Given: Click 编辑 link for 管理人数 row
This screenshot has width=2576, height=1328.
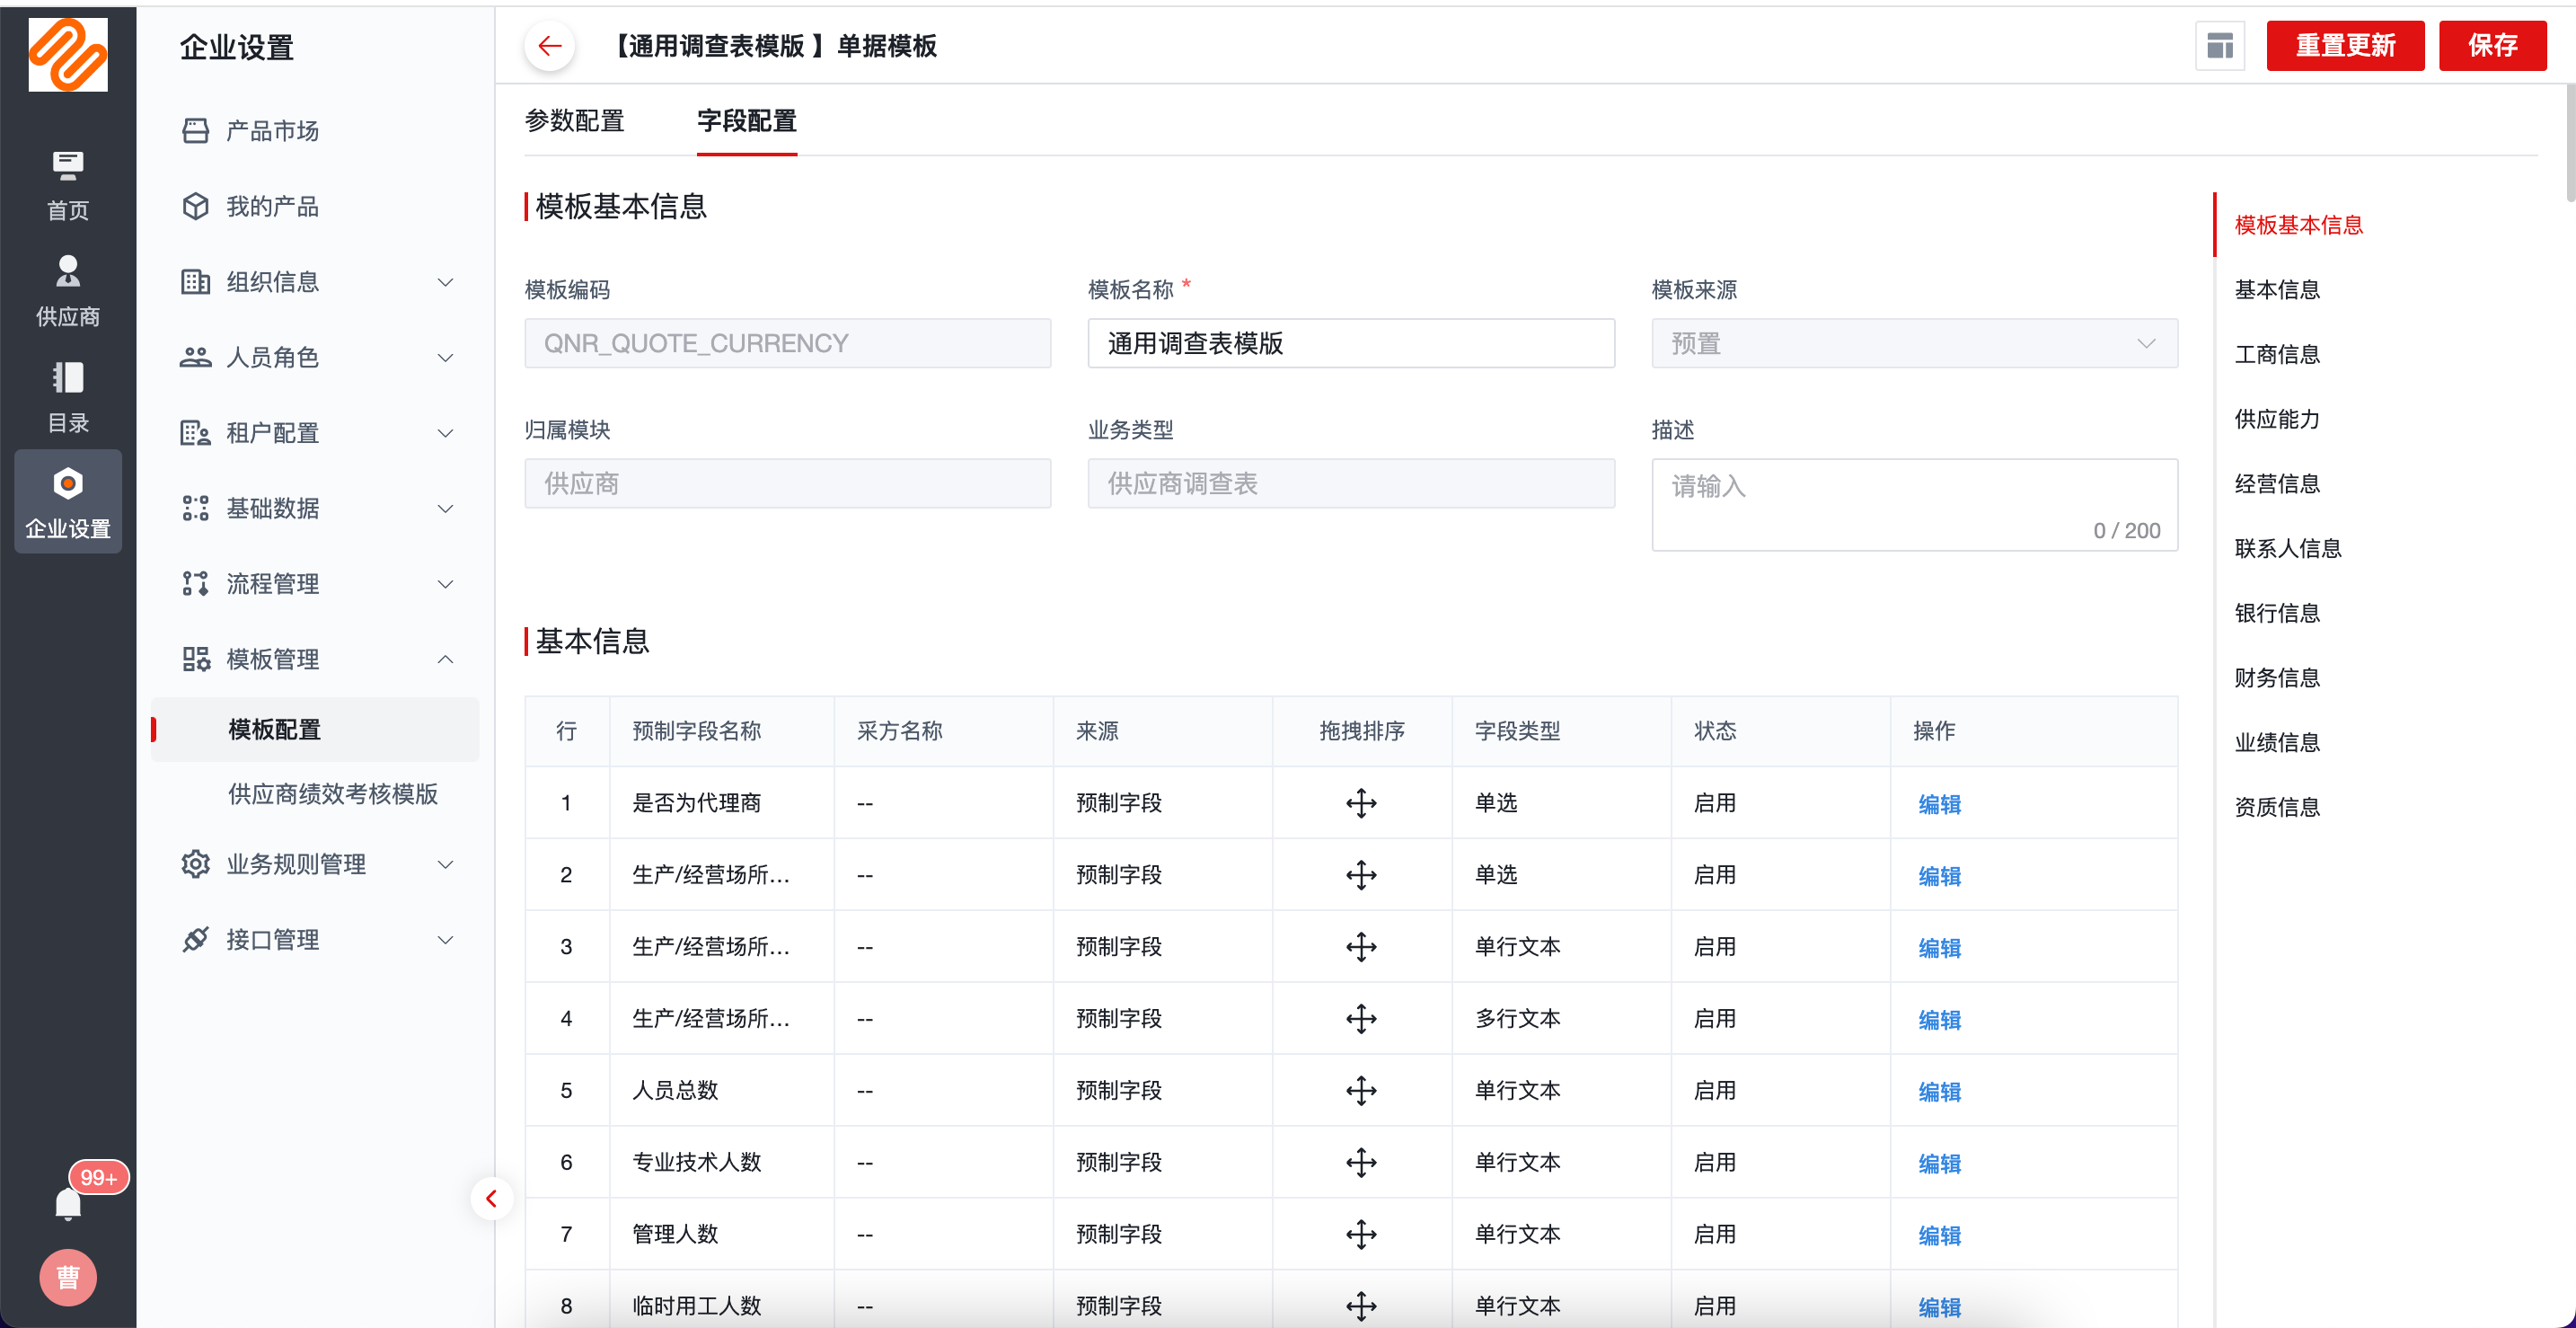Looking at the screenshot, I should (x=1939, y=1236).
